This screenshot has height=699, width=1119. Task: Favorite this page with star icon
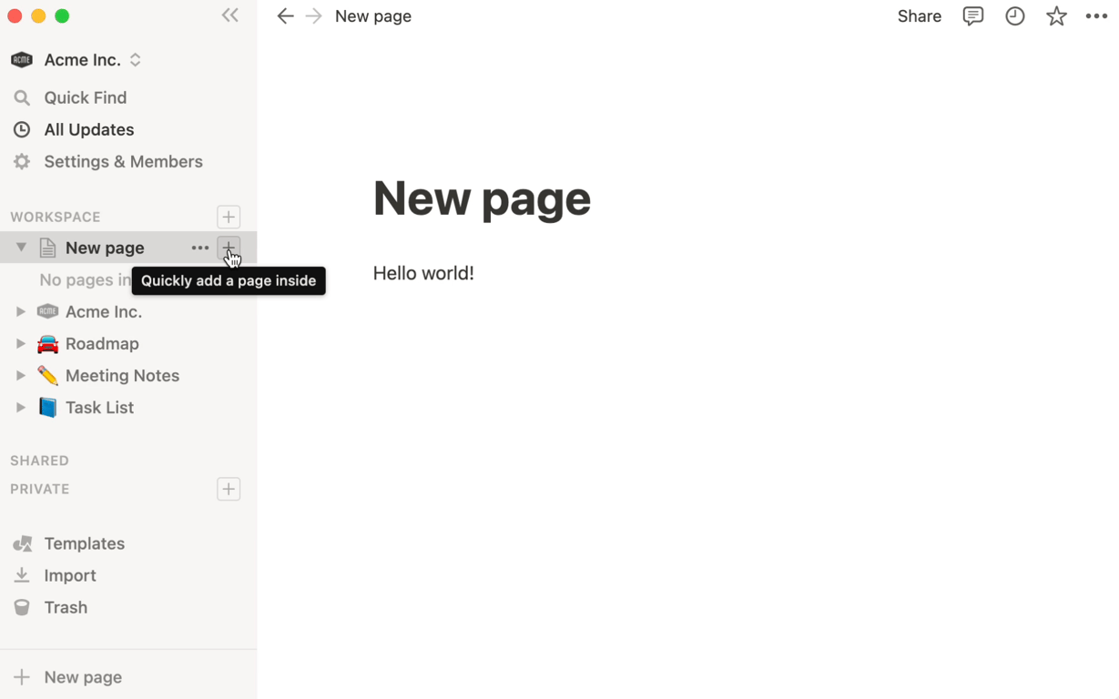click(1056, 16)
